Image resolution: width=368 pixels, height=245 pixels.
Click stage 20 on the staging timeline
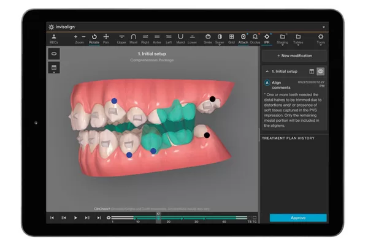(168, 221)
